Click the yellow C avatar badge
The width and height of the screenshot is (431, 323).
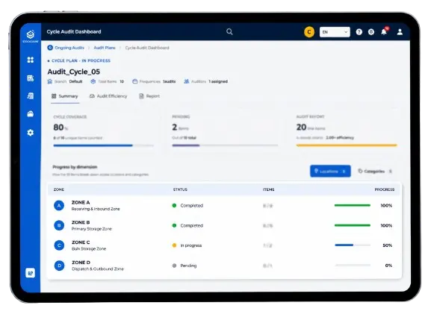pyautogui.click(x=309, y=32)
